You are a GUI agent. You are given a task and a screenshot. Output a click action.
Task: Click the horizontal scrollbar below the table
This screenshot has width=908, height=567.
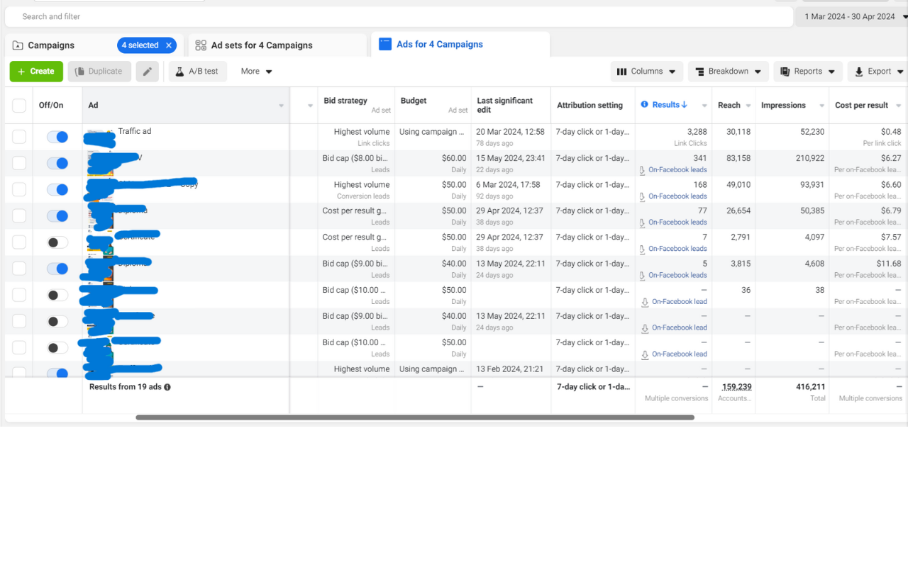tap(414, 417)
